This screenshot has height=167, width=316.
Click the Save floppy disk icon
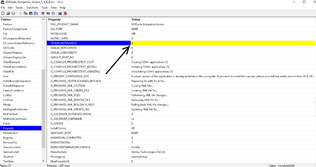coord(13,13)
